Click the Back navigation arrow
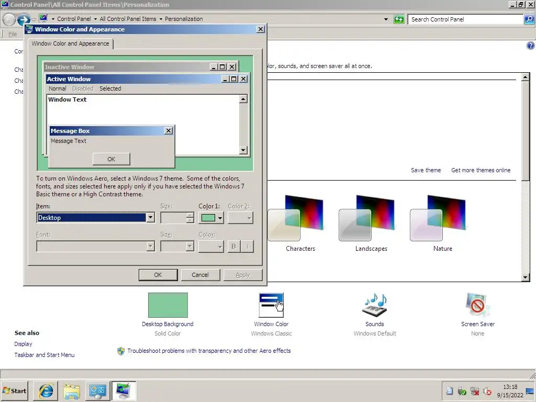The height and width of the screenshot is (402, 536). (x=9, y=19)
